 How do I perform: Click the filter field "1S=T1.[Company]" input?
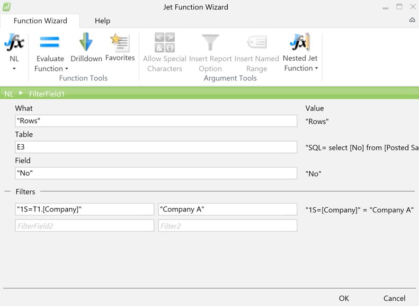pos(84,209)
